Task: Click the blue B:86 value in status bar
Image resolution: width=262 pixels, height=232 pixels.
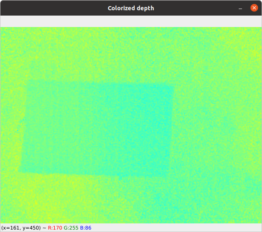Action: coord(86,227)
